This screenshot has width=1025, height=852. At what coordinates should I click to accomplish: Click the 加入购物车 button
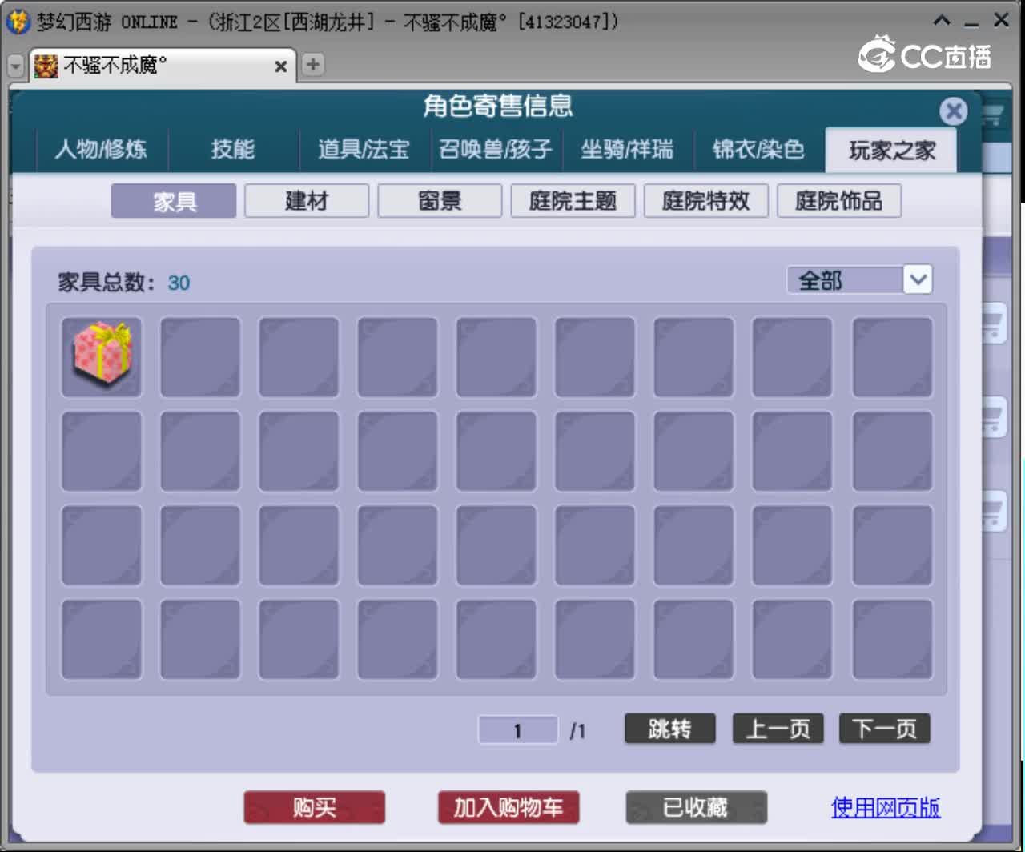[508, 807]
